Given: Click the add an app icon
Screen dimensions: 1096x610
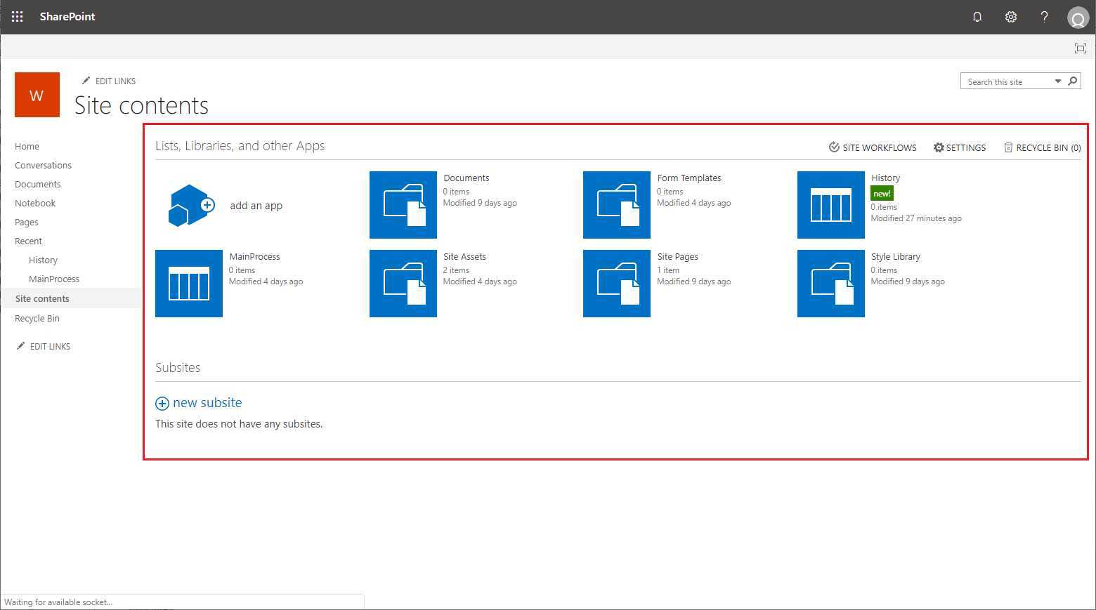Looking at the screenshot, I should click(190, 205).
